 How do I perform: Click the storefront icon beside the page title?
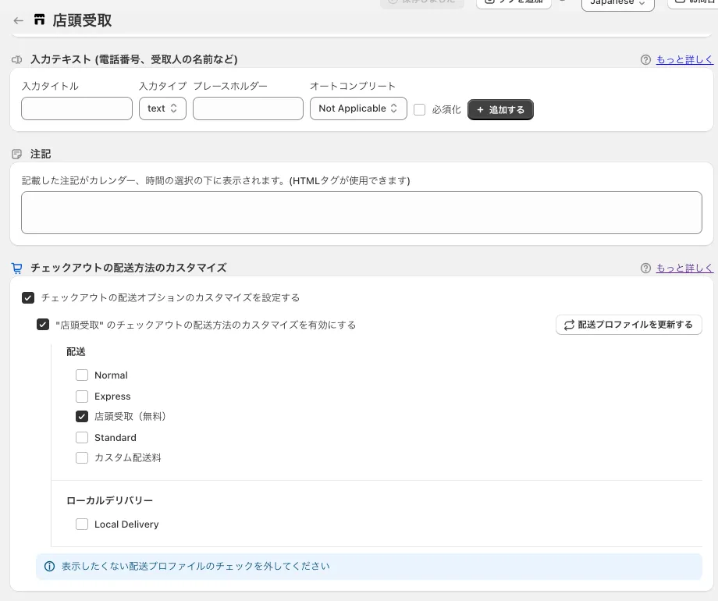pos(40,20)
